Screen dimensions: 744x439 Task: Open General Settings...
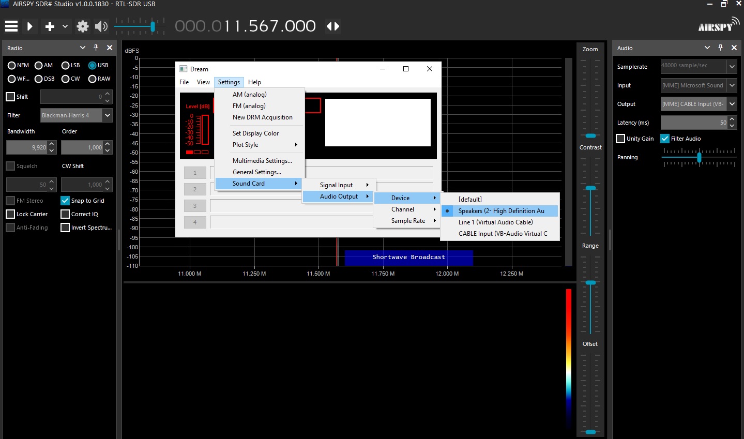[260, 172]
